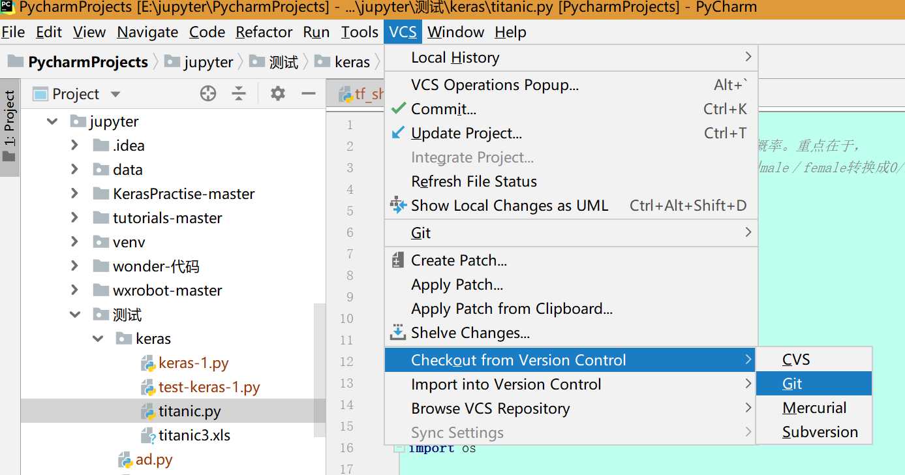The width and height of the screenshot is (905, 475).
Task: Click the titanic3.xls file icon
Action: coord(148,436)
